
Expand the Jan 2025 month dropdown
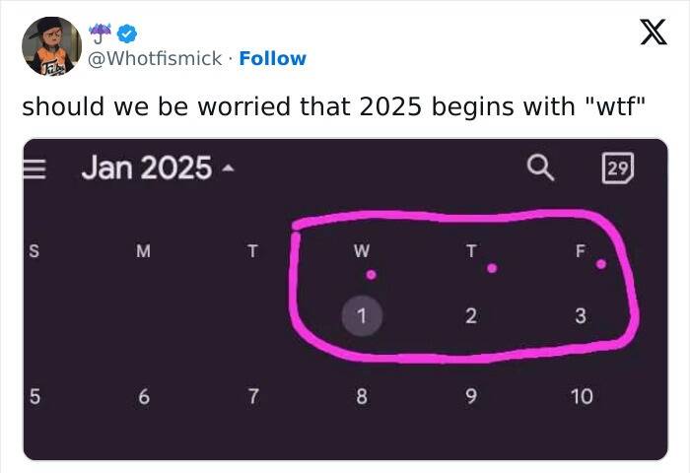[158, 169]
